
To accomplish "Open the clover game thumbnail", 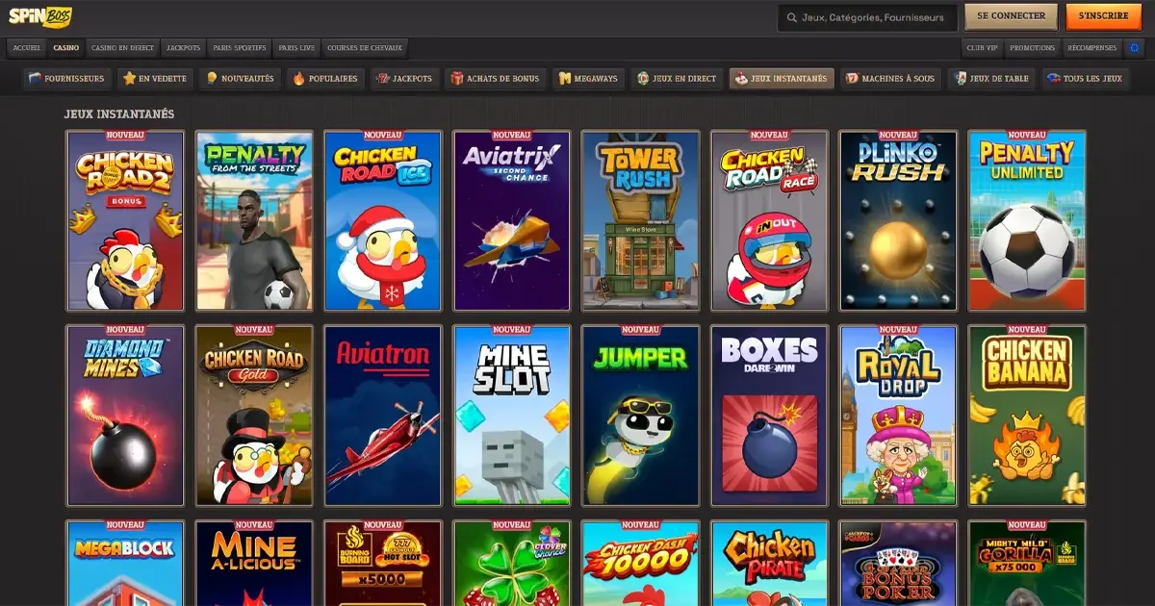I will pos(512,564).
